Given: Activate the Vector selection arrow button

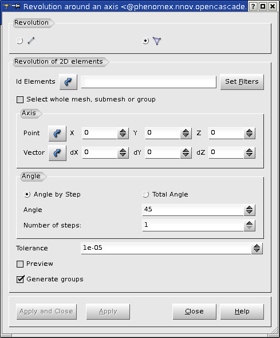Looking at the screenshot, I should [57, 153].
